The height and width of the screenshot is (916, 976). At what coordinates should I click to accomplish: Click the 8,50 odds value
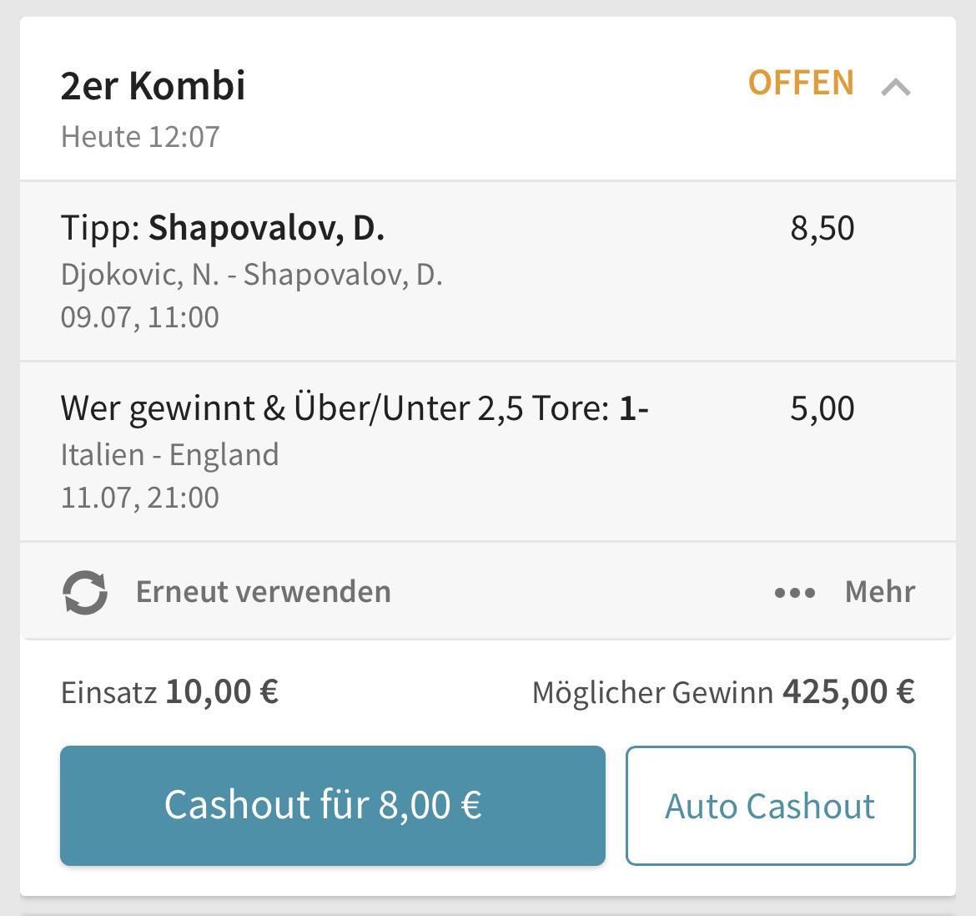coord(823,229)
